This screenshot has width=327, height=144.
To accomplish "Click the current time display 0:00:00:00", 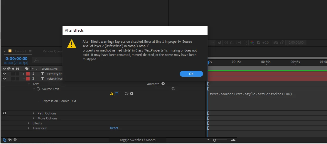I will (x=16, y=59).
